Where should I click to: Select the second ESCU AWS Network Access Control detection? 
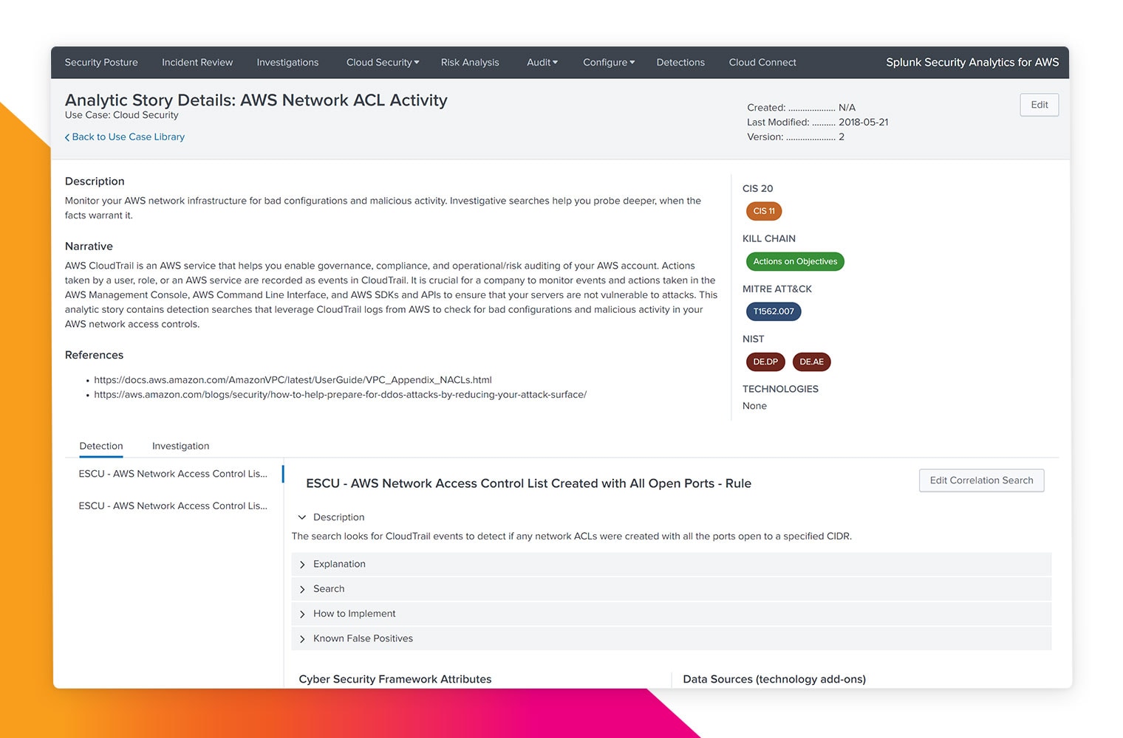173,506
